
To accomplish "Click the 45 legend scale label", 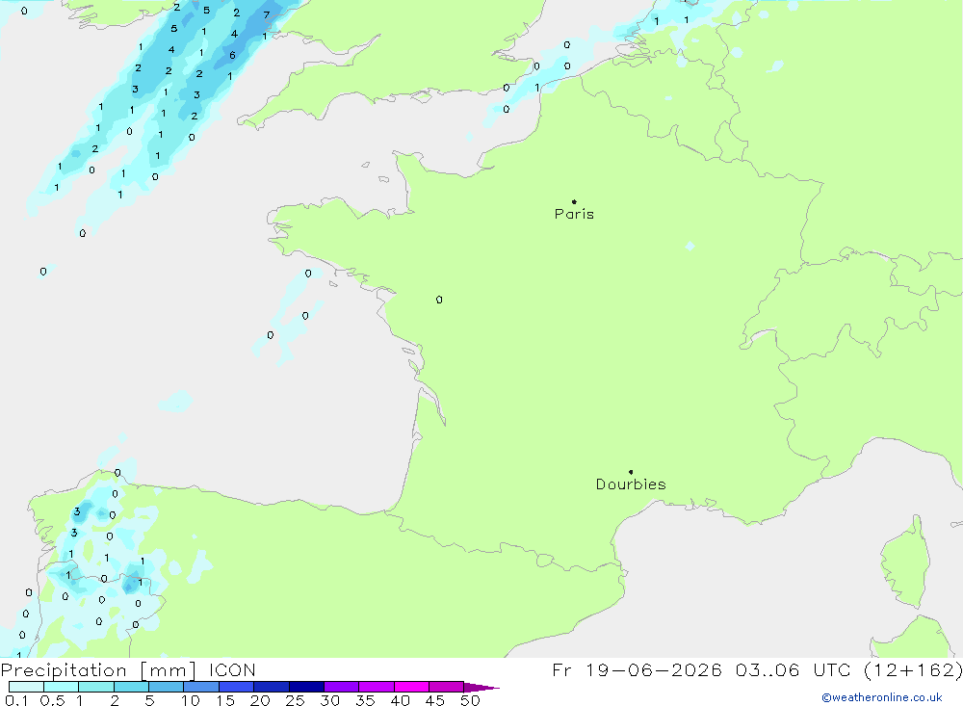I will tap(435, 700).
